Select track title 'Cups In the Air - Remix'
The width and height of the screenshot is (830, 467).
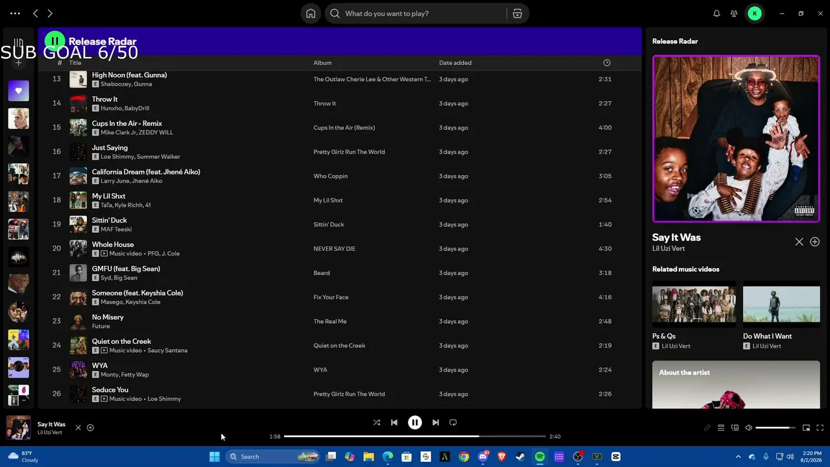[x=127, y=123]
